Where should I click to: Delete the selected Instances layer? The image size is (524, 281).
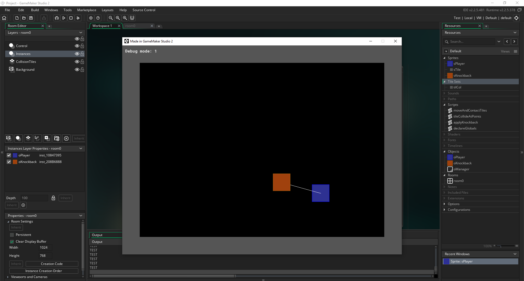tap(66, 138)
